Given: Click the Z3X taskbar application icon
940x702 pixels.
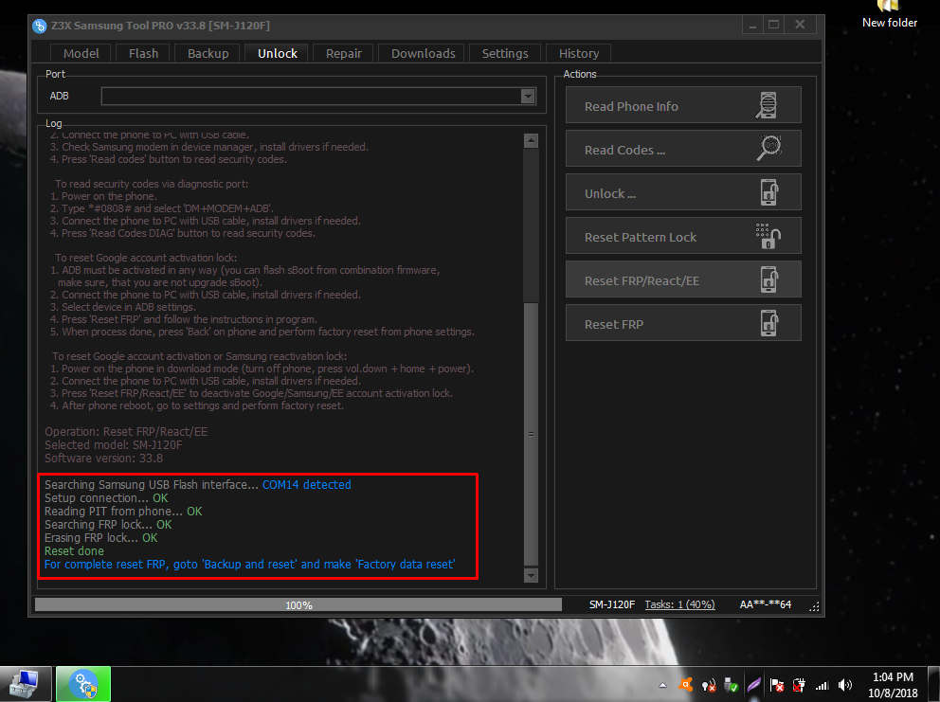Looking at the screenshot, I should 83,685.
